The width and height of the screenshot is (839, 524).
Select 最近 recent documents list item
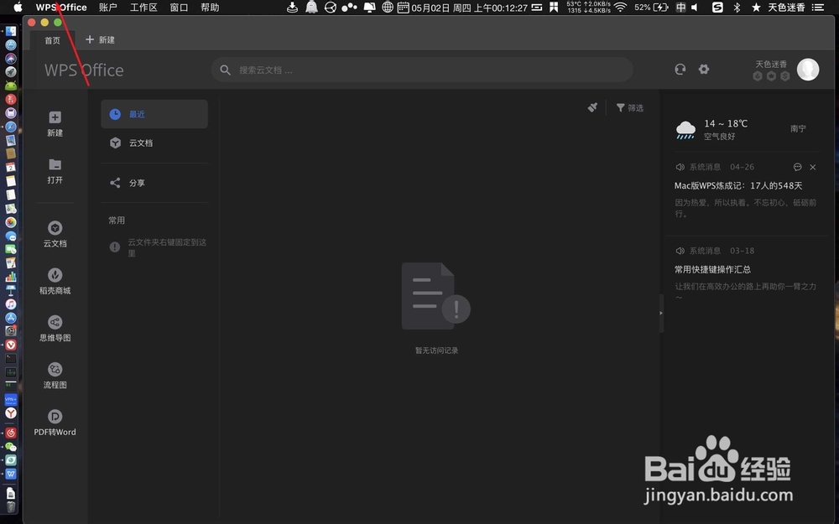(154, 114)
